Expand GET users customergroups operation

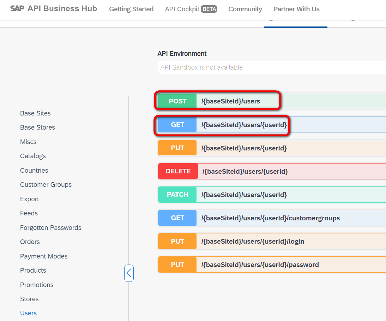coord(272,218)
